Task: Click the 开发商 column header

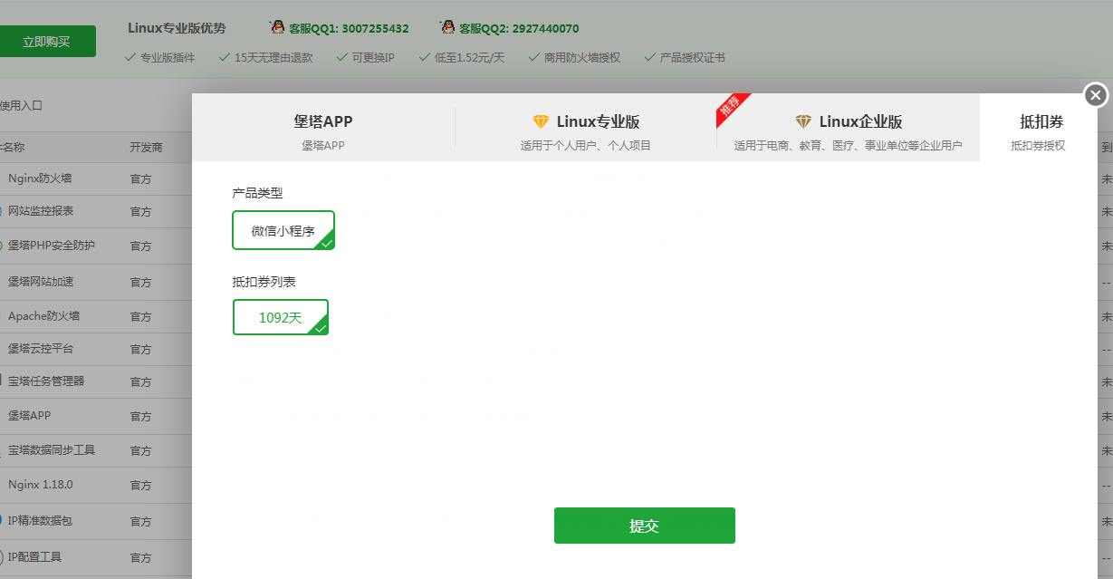Action: coord(146,147)
